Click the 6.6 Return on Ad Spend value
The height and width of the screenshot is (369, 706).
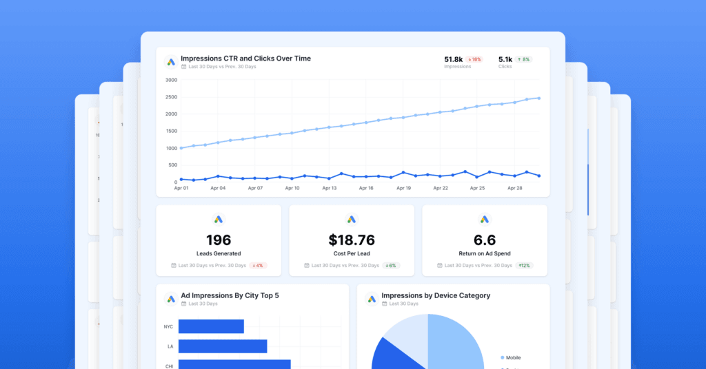pyautogui.click(x=485, y=240)
